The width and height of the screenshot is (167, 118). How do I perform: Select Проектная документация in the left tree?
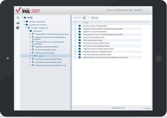[45, 50]
